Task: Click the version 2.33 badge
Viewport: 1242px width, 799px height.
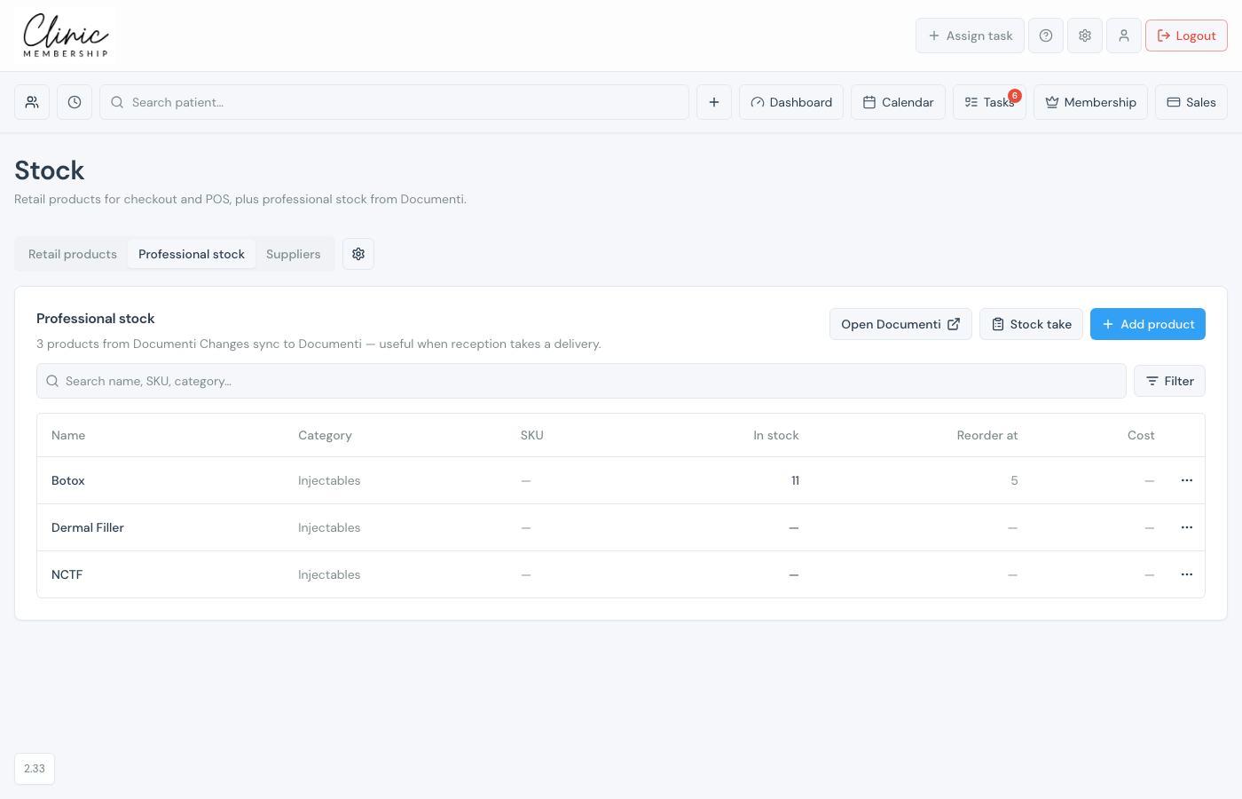Action: [35, 769]
